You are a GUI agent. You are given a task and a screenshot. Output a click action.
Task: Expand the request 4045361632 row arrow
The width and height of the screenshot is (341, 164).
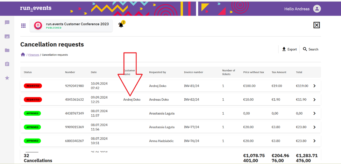point(314,100)
